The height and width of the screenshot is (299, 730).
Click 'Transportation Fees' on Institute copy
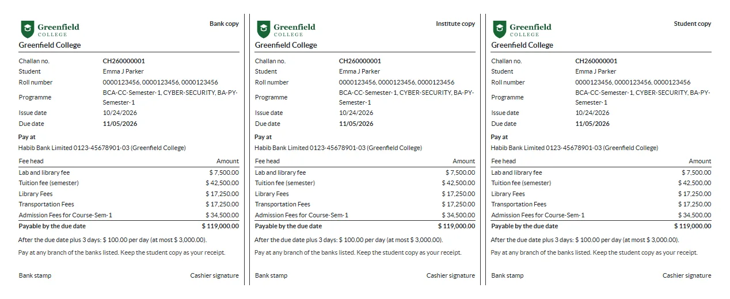coord(283,204)
